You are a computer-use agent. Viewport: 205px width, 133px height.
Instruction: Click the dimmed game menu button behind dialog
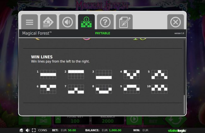point(26,120)
